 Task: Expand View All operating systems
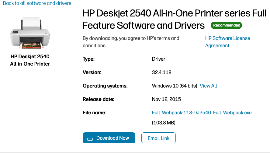click(x=208, y=86)
